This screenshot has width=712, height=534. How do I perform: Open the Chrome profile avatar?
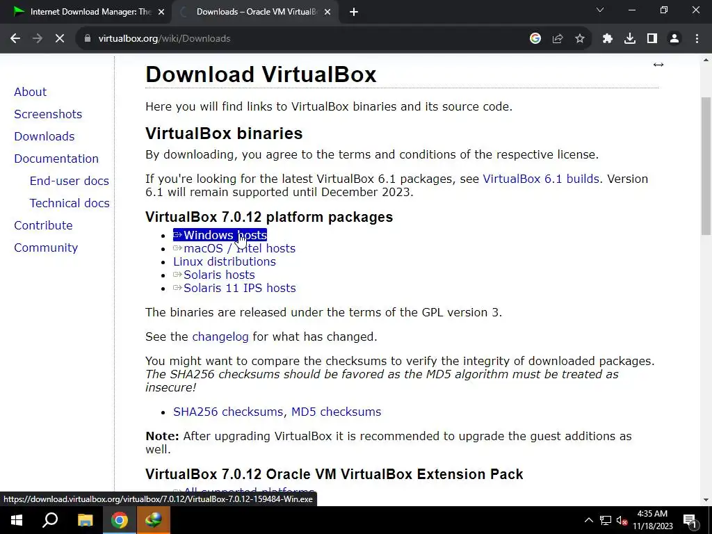coord(674,39)
